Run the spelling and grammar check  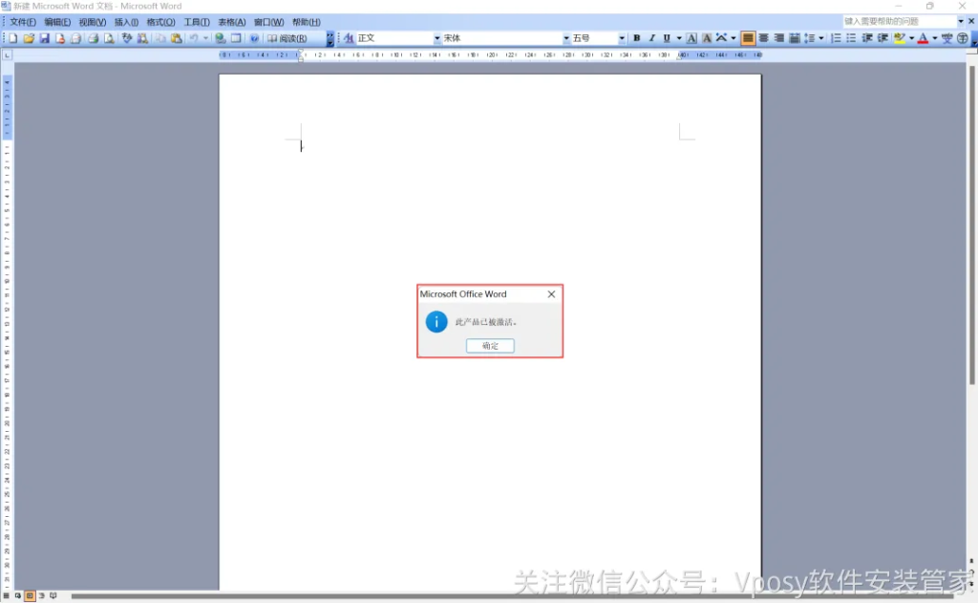click(127, 38)
